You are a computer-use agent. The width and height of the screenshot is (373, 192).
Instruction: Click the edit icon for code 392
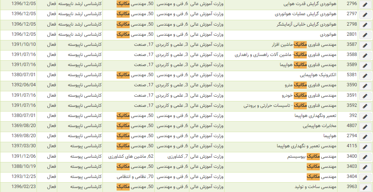tap(365, 116)
